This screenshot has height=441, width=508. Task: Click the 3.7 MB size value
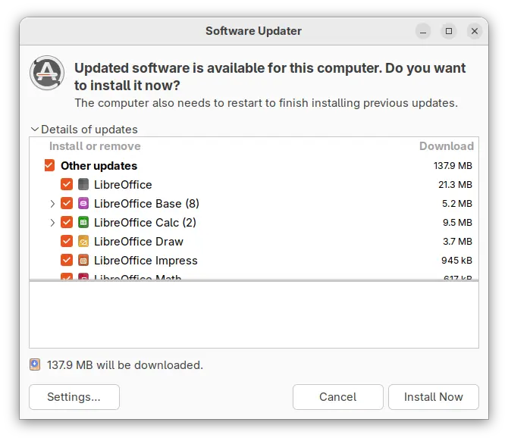[x=457, y=242]
